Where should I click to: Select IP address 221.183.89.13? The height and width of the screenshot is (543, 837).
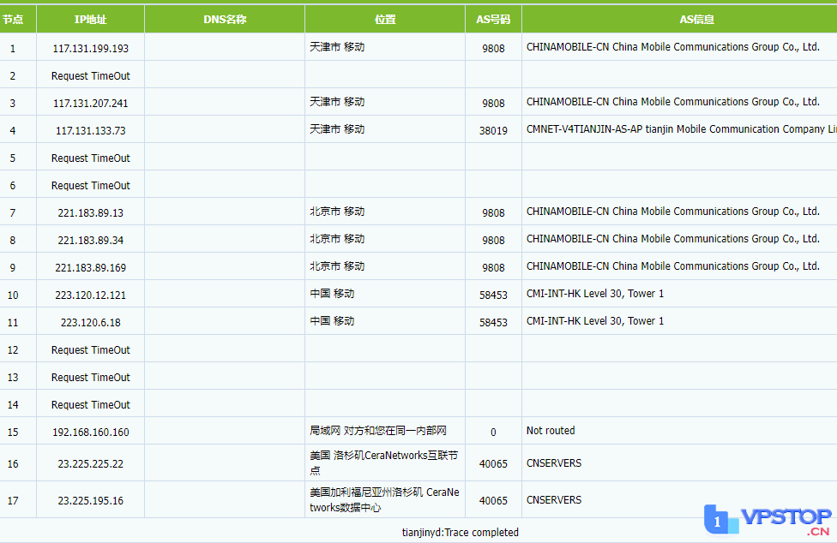[91, 213]
